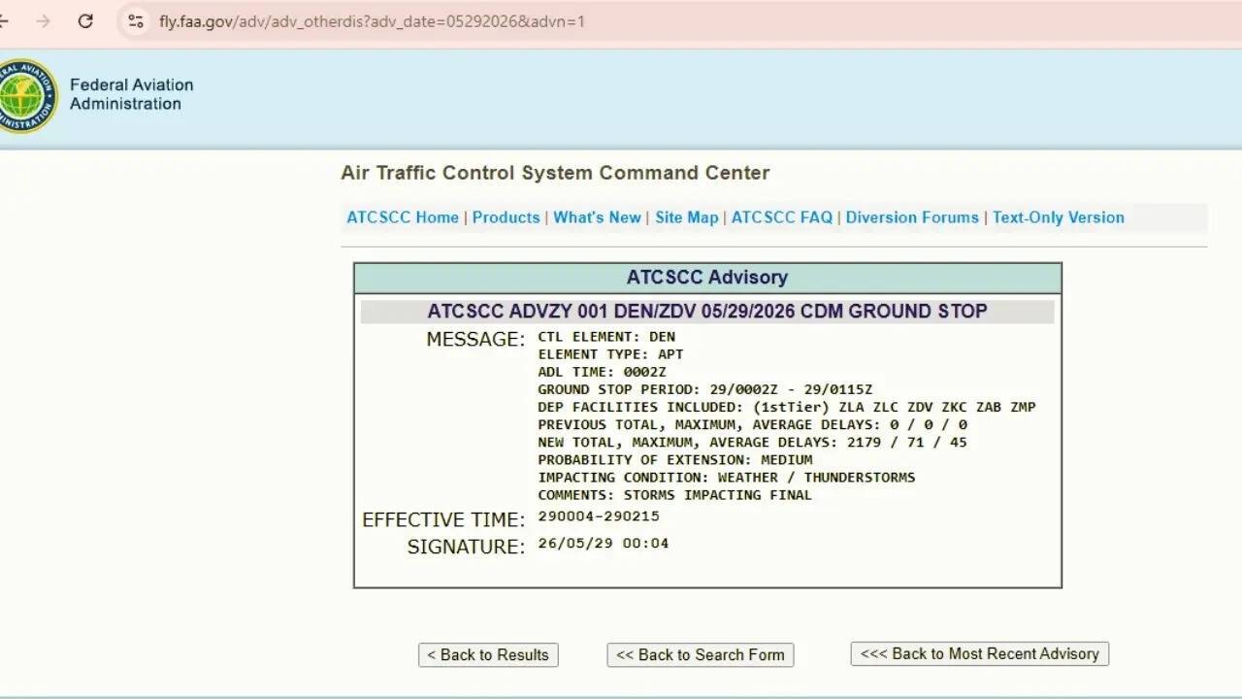The width and height of the screenshot is (1242, 699).
Task: Click the PREVIOUS TOTAL delays line
Action: point(753,424)
